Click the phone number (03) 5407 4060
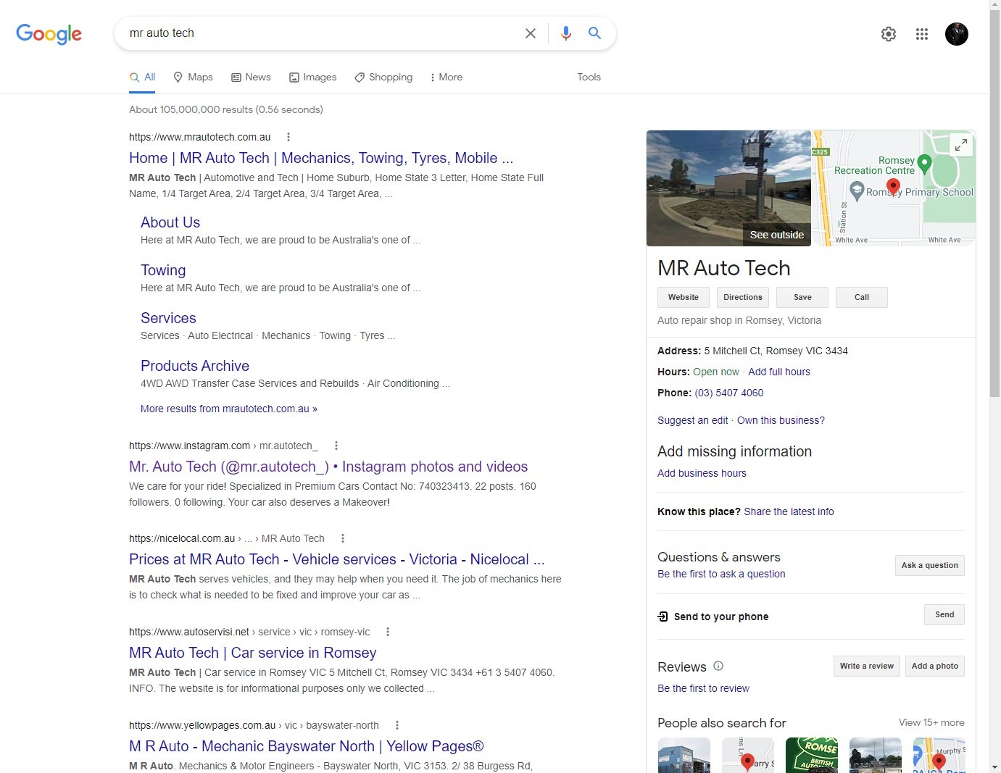The height and width of the screenshot is (773, 1001). click(x=729, y=393)
